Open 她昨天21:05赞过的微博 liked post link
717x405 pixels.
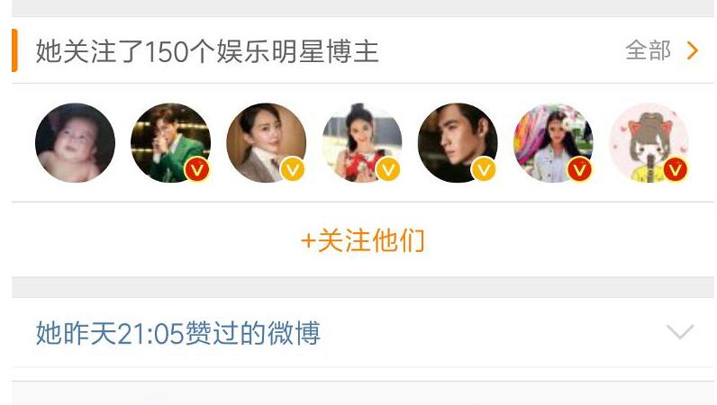tap(178, 333)
